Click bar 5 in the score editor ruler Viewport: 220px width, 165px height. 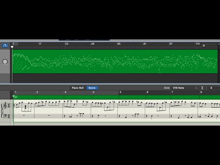(x=121, y=92)
